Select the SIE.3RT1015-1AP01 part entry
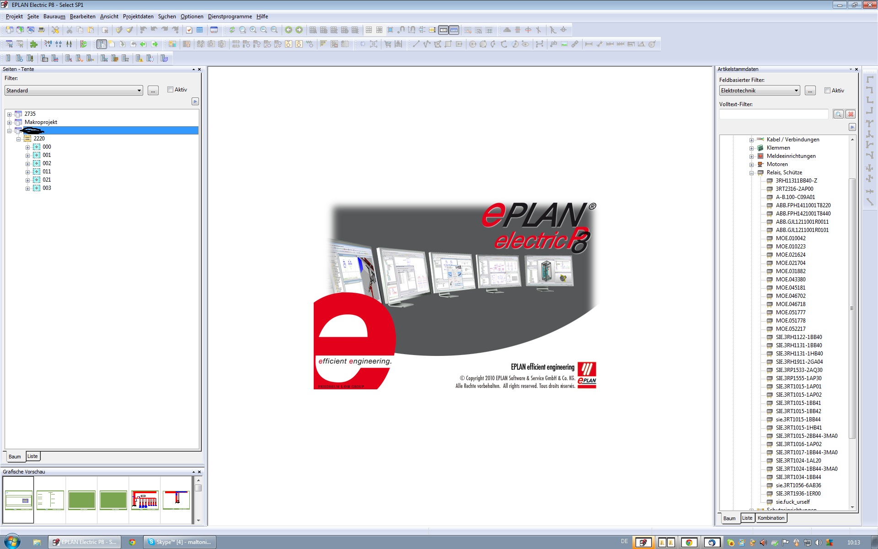This screenshot has height=549, width=878. point(798,387)
